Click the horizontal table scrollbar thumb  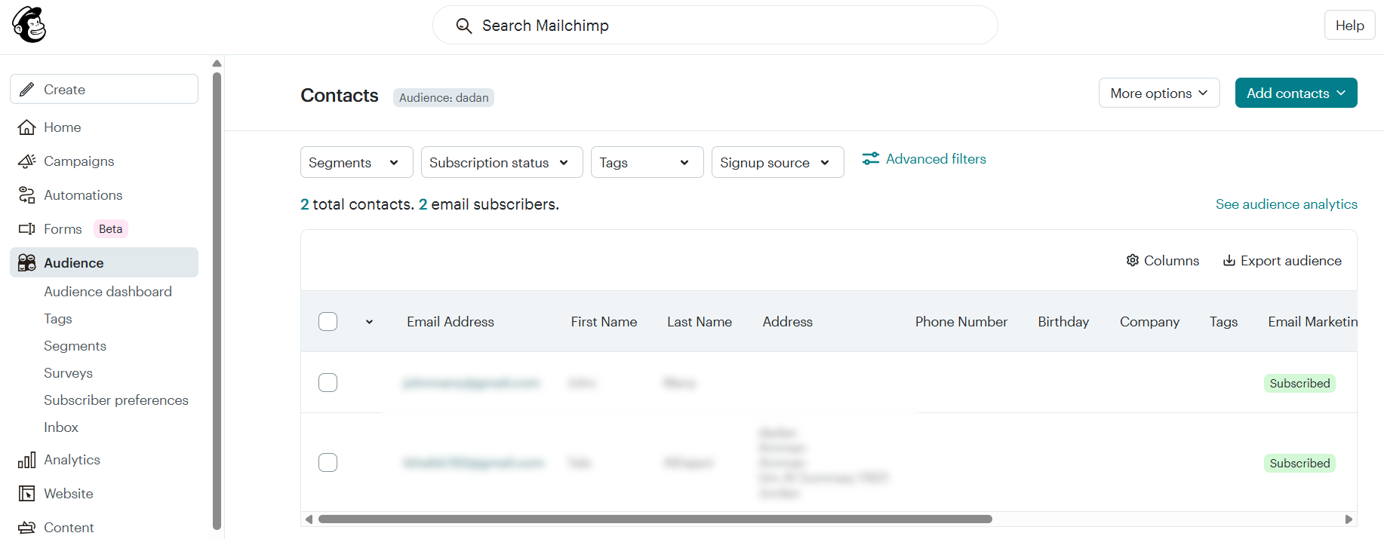655,519
